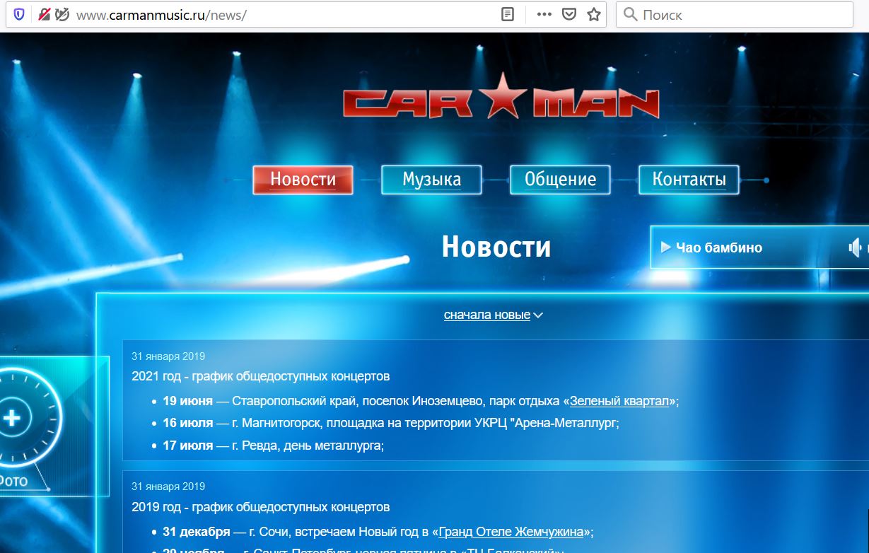The image size is (869, 553).
Task: Open the Общение menu tab
Action: (x=560, y=180)
